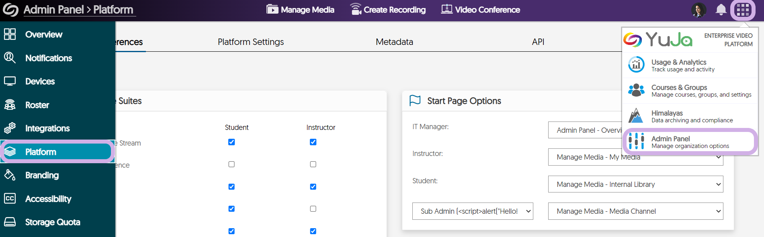Click Manage Media in the top bar
The image size is (764, 237).
tap(300, 10)
